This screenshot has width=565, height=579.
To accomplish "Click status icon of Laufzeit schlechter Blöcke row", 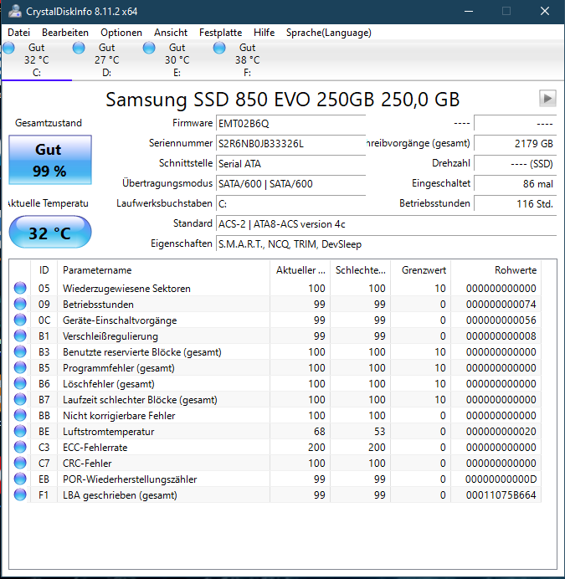I will pos(20,399).
